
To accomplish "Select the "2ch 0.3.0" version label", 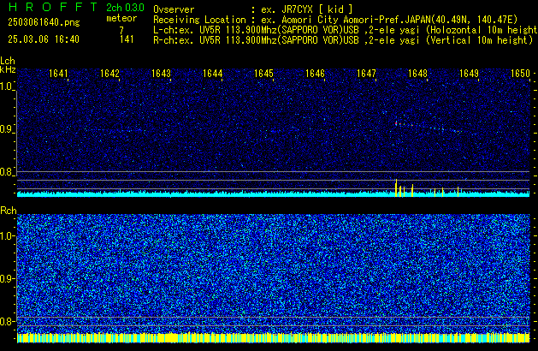I will click(125, 8).
